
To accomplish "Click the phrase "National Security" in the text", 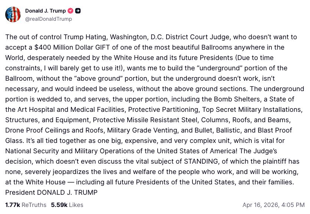I will pyautogui.click(x=32, y=151).
